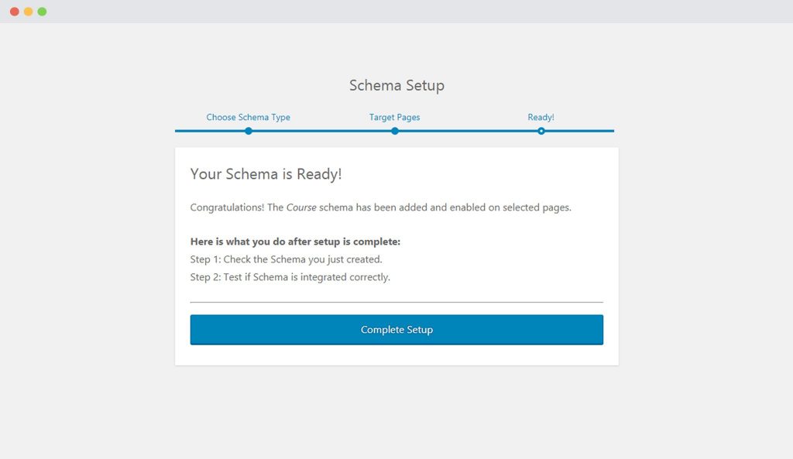Click the divider line above Complete Setup
The width and height of the screenshot is (793, 459).
click(396, 302)
